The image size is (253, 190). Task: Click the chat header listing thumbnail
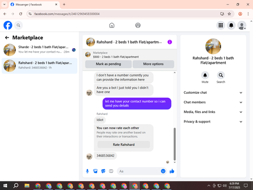point(91,42)
